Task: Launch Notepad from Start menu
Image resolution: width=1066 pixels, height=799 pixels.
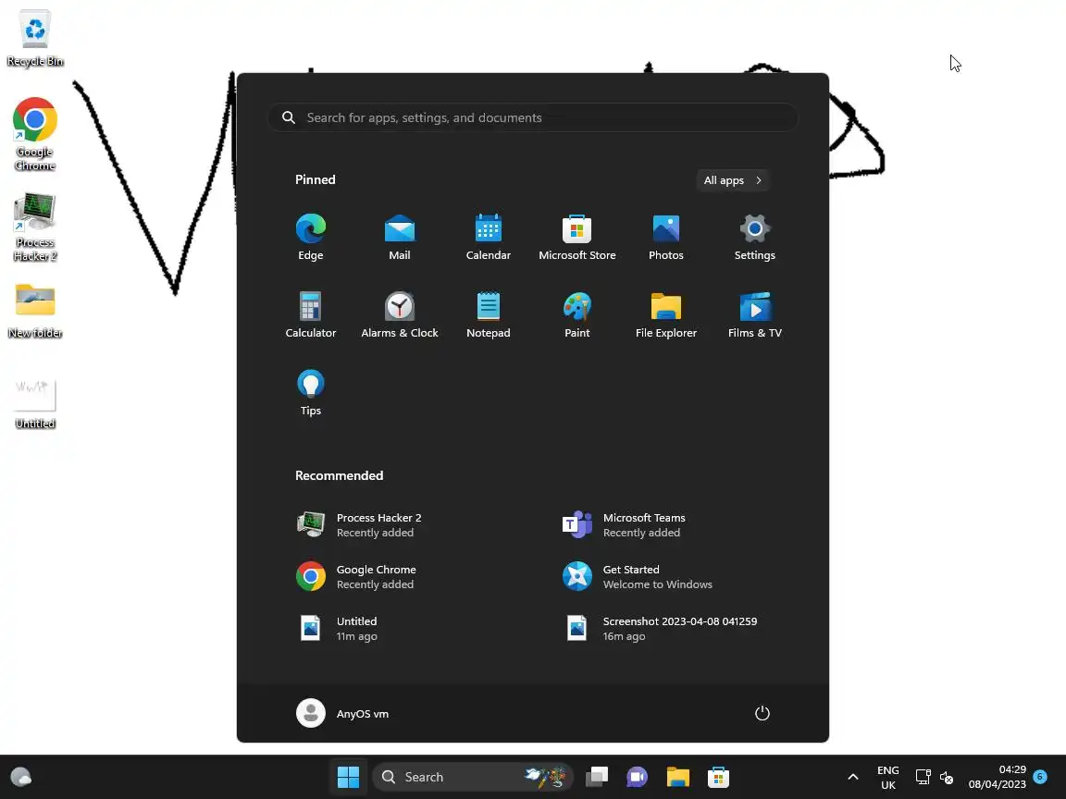Action: click(489, 314)
